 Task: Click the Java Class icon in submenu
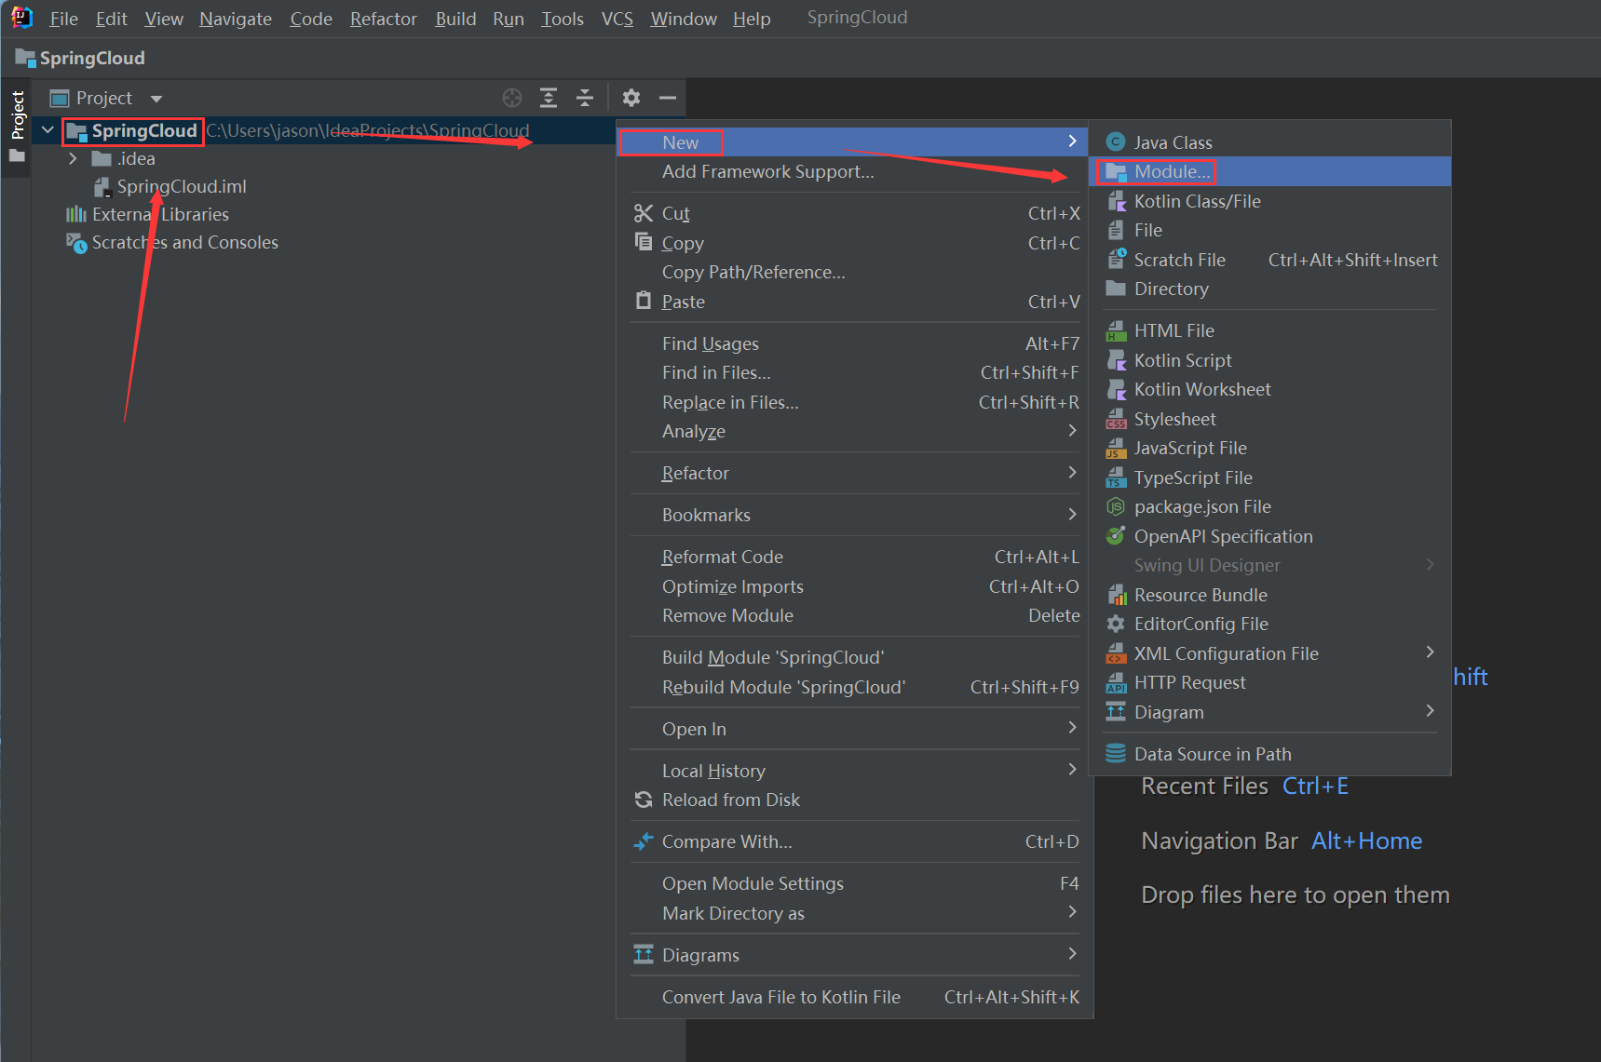coord(1116,142)
